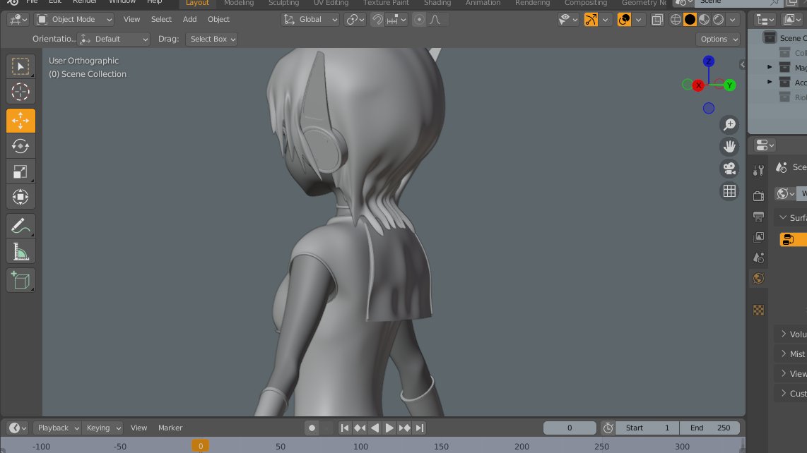Collapse the Surface panel
Image resolution: width=807 pixels, height=453 pixels.
(x=793, y=217)
